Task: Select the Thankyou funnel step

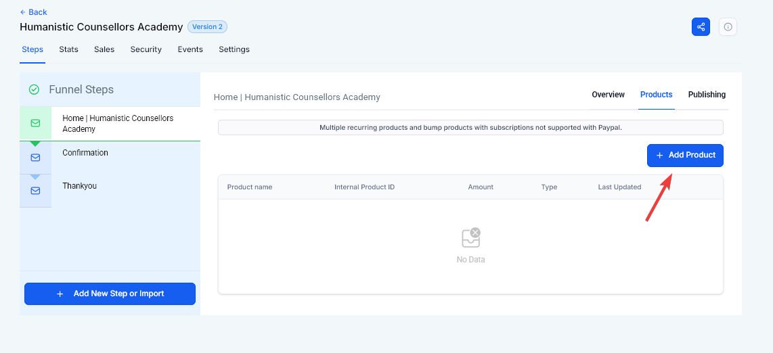Action: 79,186
